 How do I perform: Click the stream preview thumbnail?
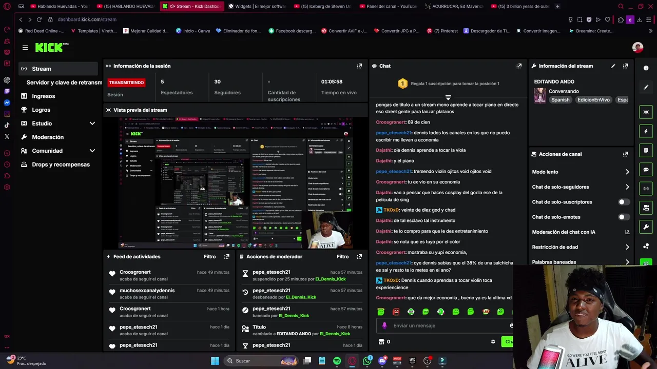coord(236,182)
